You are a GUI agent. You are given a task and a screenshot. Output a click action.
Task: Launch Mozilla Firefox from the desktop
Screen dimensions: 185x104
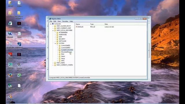(10, 77)
